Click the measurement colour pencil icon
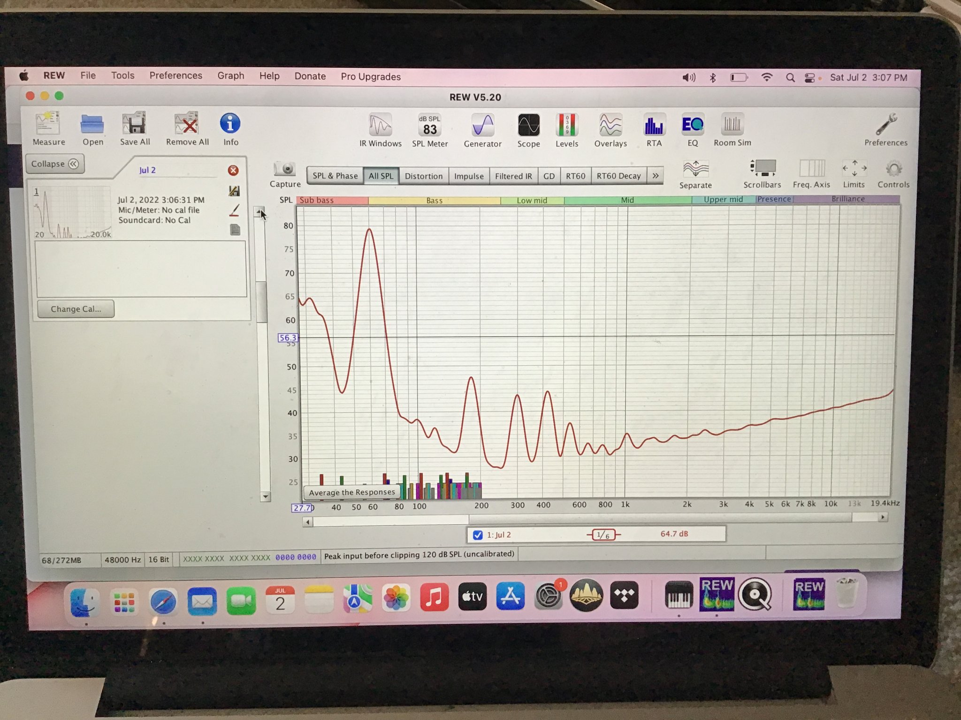 (234, 210)
